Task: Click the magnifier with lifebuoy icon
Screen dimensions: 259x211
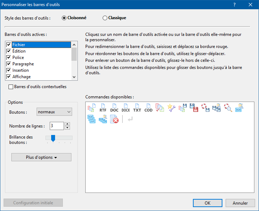Action: pyautogui.click(x=227, y=108)
